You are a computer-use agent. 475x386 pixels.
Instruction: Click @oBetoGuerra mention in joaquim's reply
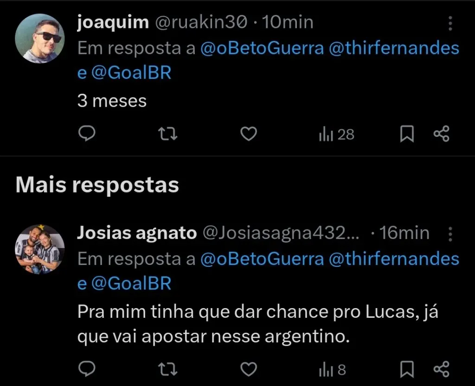pyautogui.click(x=262, y=48)
